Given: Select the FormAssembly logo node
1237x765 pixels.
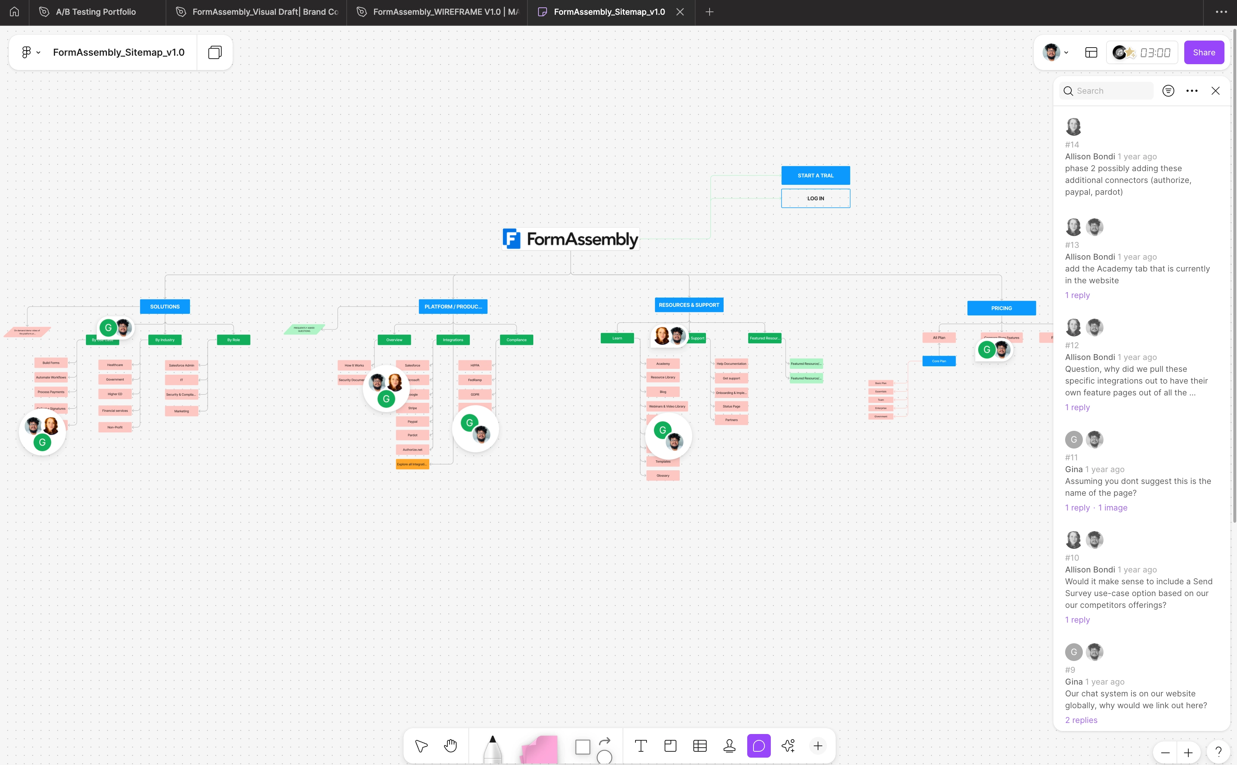Looking at the screenshot, I should pos(570,239).
